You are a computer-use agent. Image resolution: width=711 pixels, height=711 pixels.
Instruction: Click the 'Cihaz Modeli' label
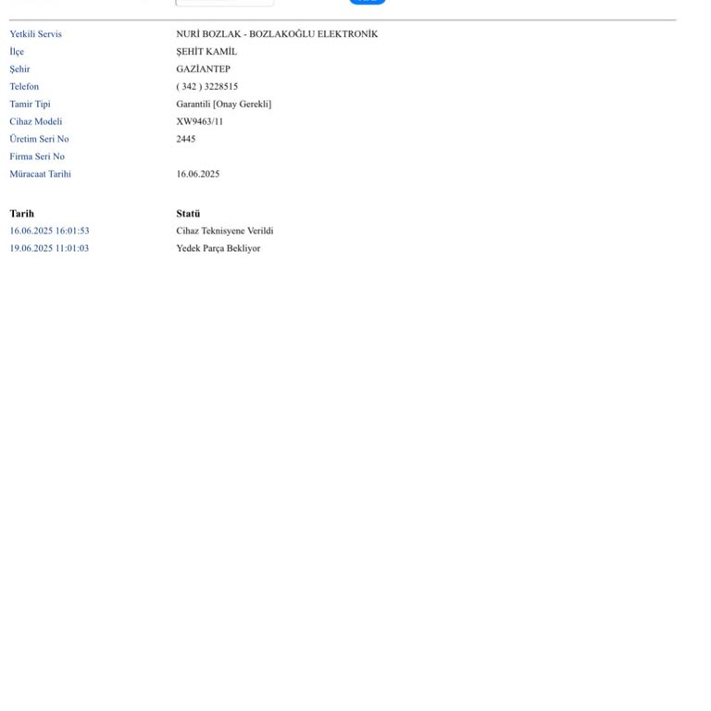pyautogui.click(x=36, y=121)
